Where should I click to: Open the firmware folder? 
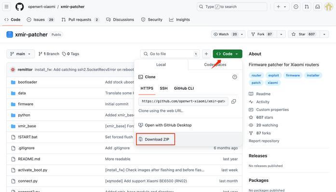[26, 104]
